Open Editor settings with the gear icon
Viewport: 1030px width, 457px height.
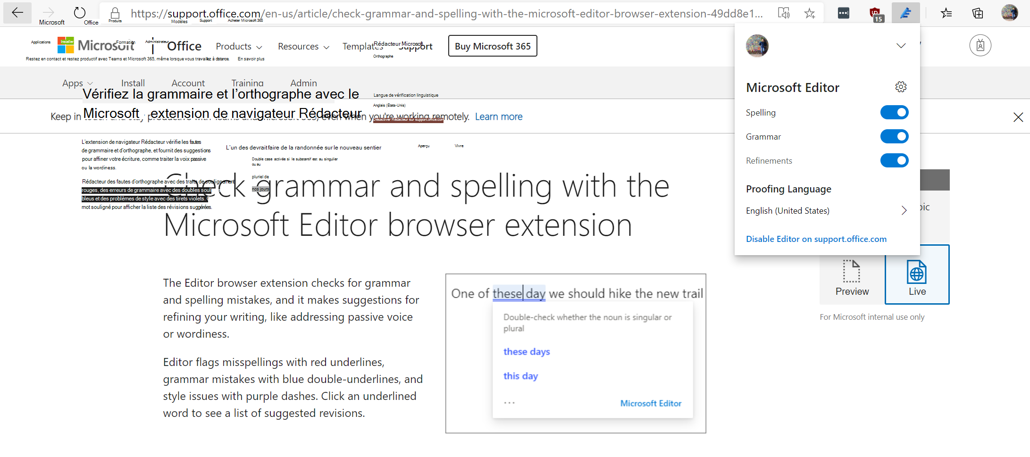(x=901, y=87)
